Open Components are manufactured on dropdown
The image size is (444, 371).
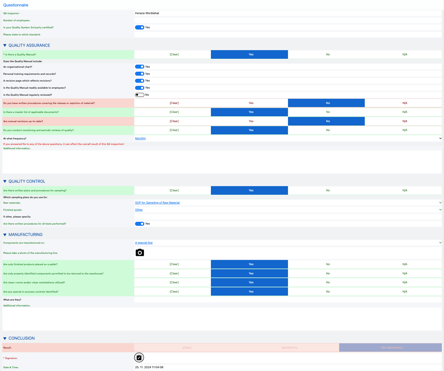tap(288, 243)
